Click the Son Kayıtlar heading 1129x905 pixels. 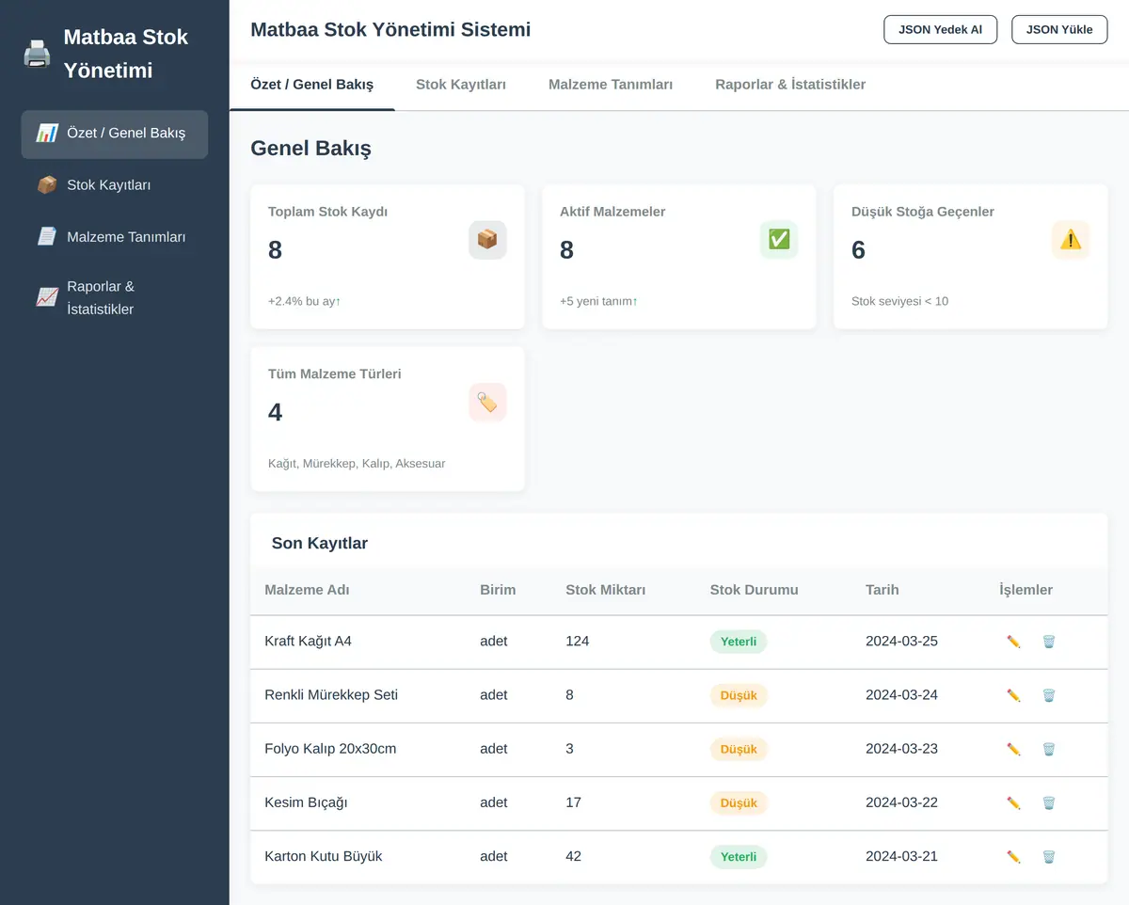click(320, 543)
